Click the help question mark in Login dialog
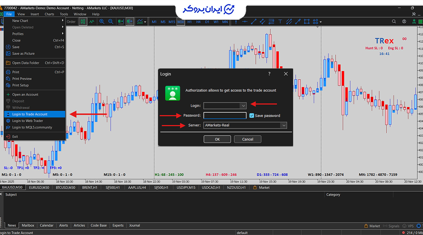Screen dimensions: 423x235 pos(269,74)
